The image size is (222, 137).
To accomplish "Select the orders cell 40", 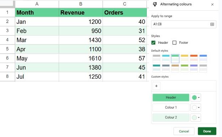I will [124, 22].
